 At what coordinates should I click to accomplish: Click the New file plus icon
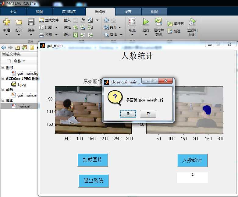click(x=7, y=22)
